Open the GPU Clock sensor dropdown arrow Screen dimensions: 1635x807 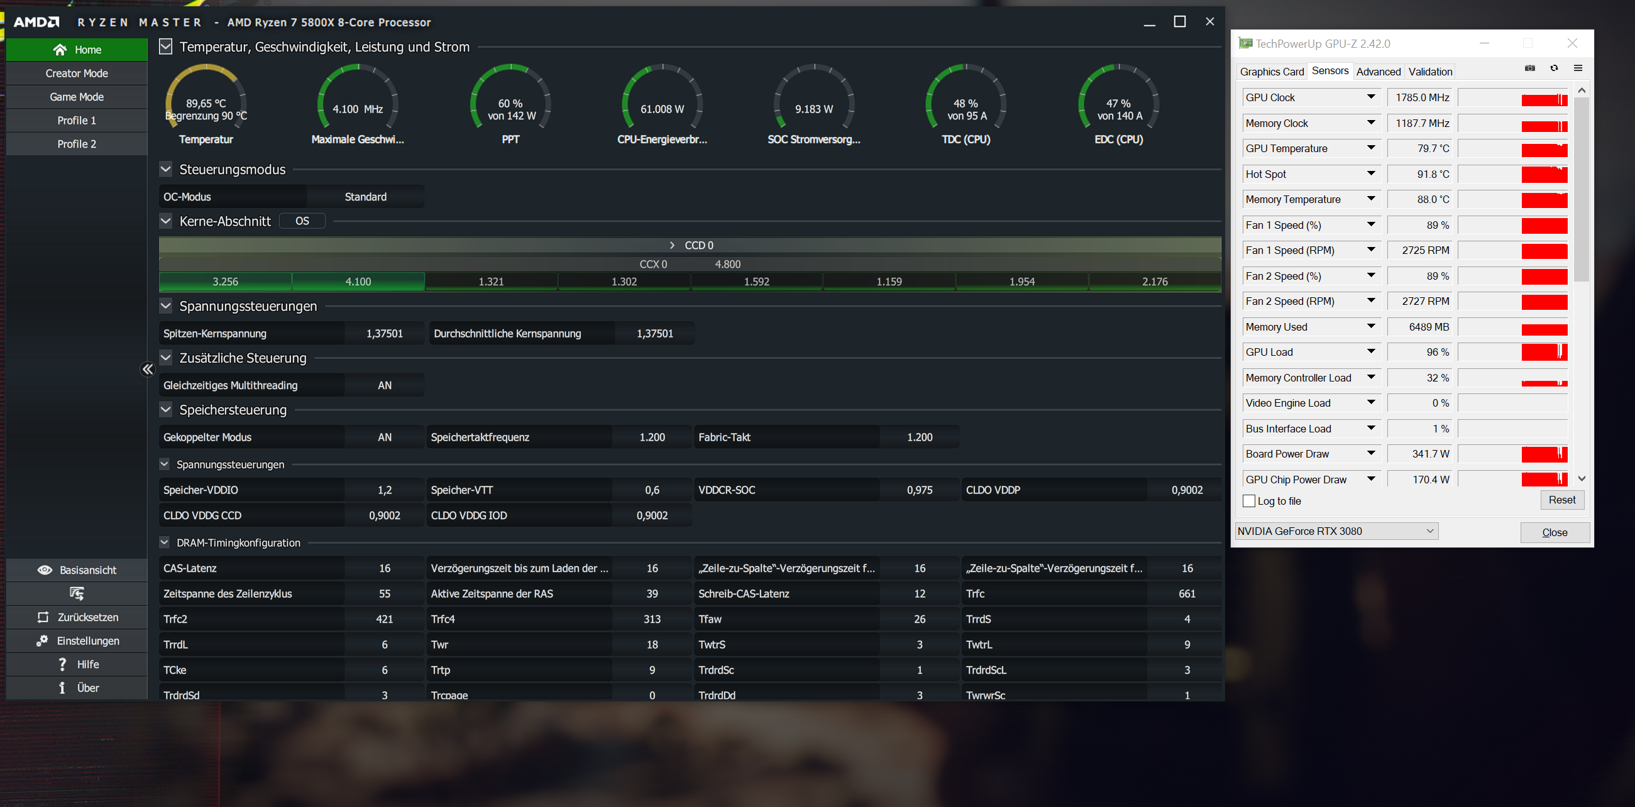point(1371,97)
